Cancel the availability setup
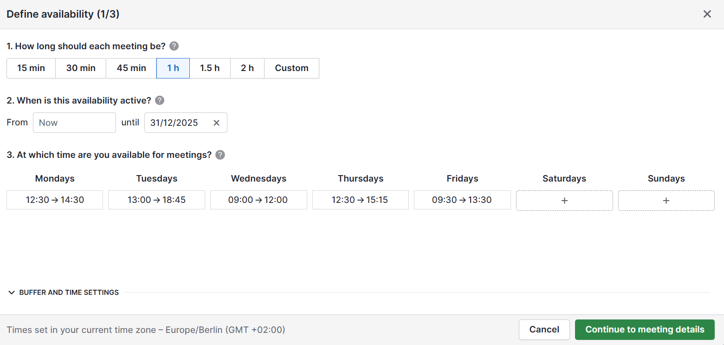The image size is (724, 345). [544, 329]
